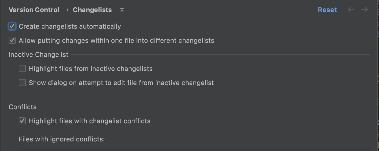
Task: Click the breadcrumb chevron after Version Control
Action: pyautogui.click(x=67, y=10)
